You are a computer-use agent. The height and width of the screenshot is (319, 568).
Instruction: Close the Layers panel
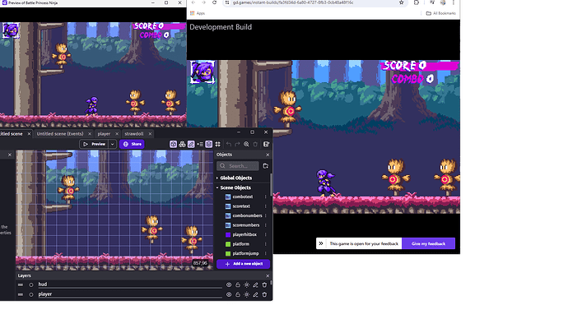[268, 275]
